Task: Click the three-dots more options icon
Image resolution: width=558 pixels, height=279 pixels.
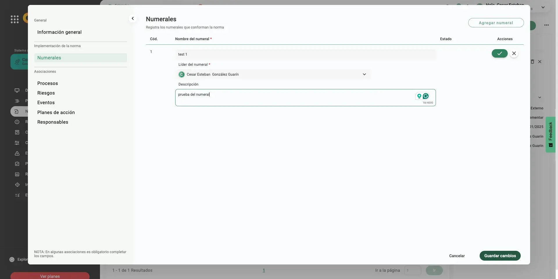Action: (546, 25)
